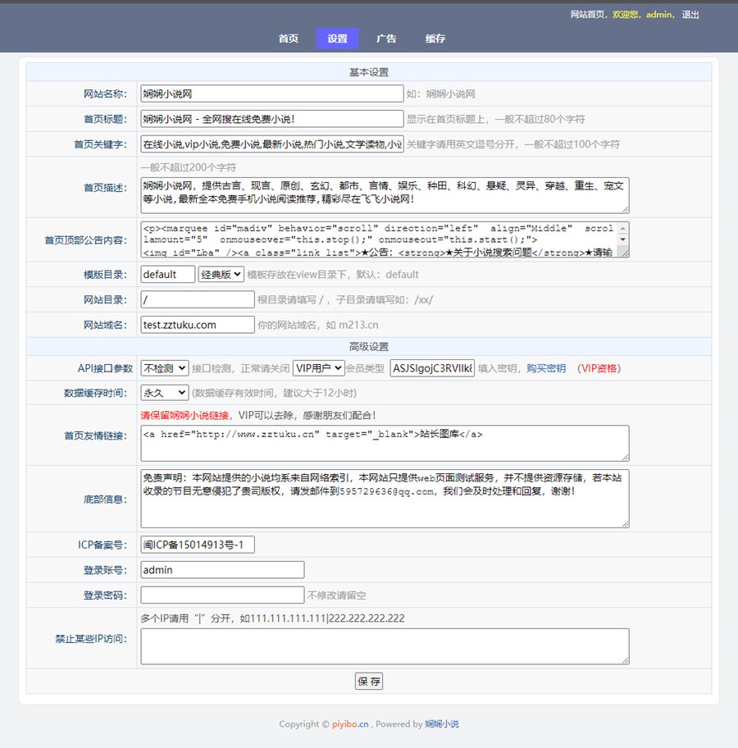Focus the 登录密码 password field
This screenshot has height=748, width=738.
(222, 595)
